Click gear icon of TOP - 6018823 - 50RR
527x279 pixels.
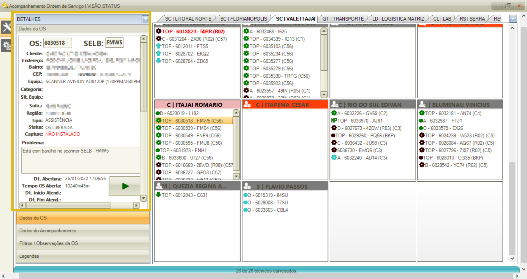158,31
